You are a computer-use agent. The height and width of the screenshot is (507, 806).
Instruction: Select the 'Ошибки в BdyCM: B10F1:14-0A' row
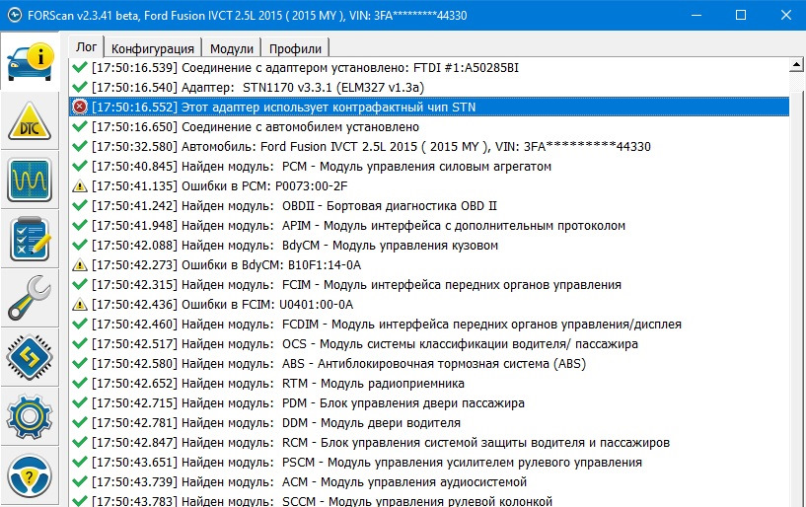coord(429,264)
